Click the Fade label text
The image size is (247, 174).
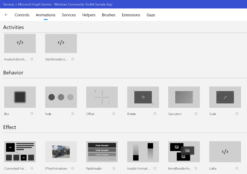tap(48, 114)
